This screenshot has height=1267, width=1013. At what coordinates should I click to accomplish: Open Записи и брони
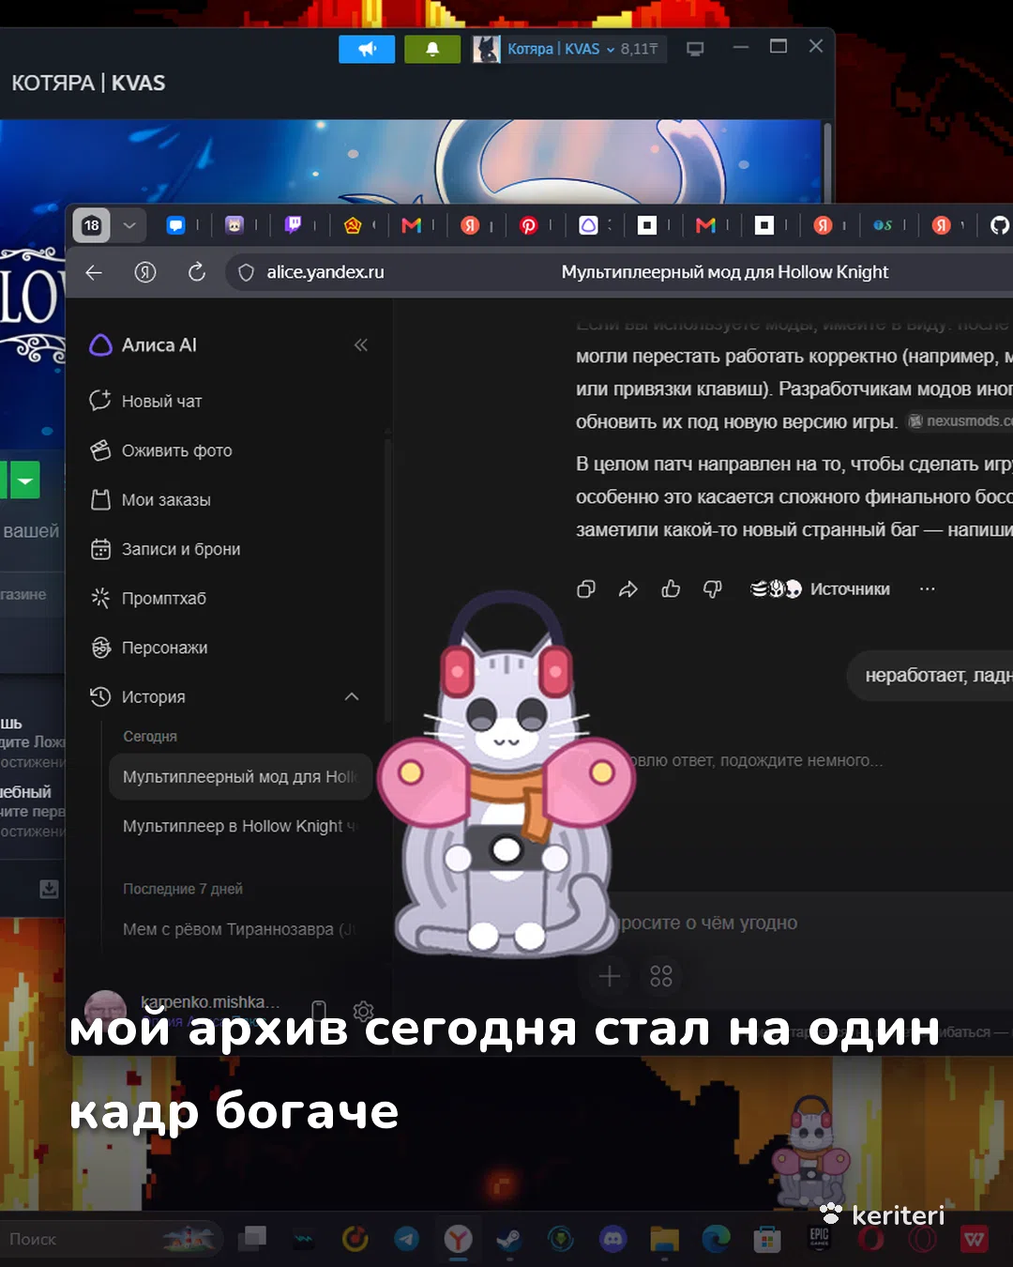click(165, 549)
